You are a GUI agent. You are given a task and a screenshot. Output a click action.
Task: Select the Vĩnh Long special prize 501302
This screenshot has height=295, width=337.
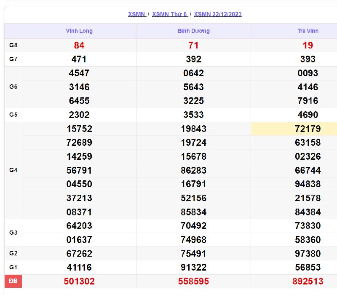pos(79,281)
